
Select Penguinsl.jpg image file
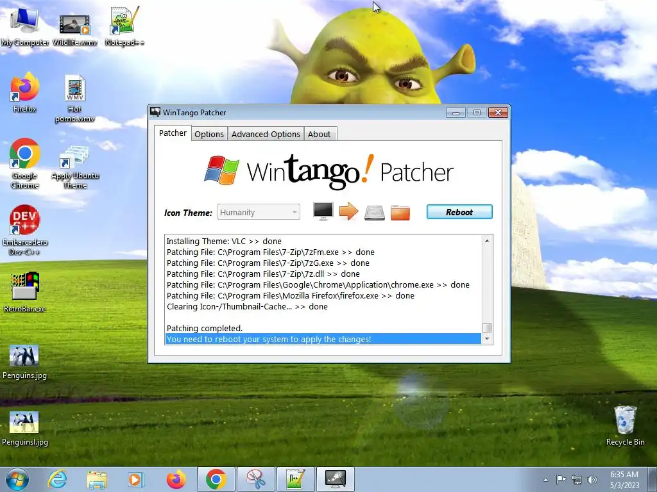(x=24, y=429)
